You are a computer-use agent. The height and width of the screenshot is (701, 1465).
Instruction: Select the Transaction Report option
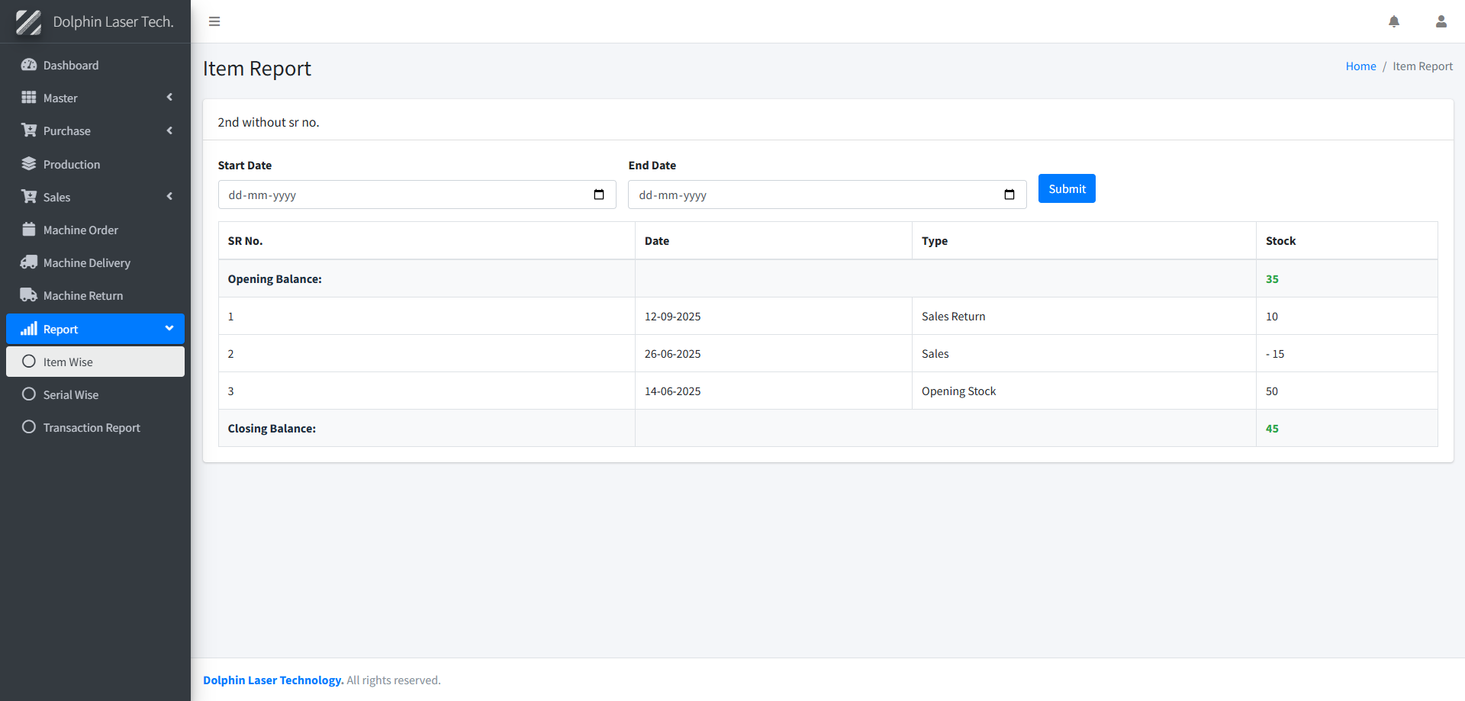[92, 428]
